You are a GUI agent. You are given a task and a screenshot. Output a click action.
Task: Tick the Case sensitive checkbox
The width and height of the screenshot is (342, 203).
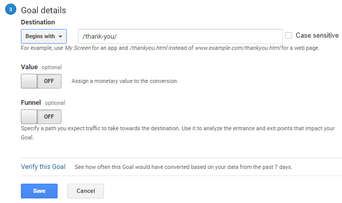click(x=288, y=35)
